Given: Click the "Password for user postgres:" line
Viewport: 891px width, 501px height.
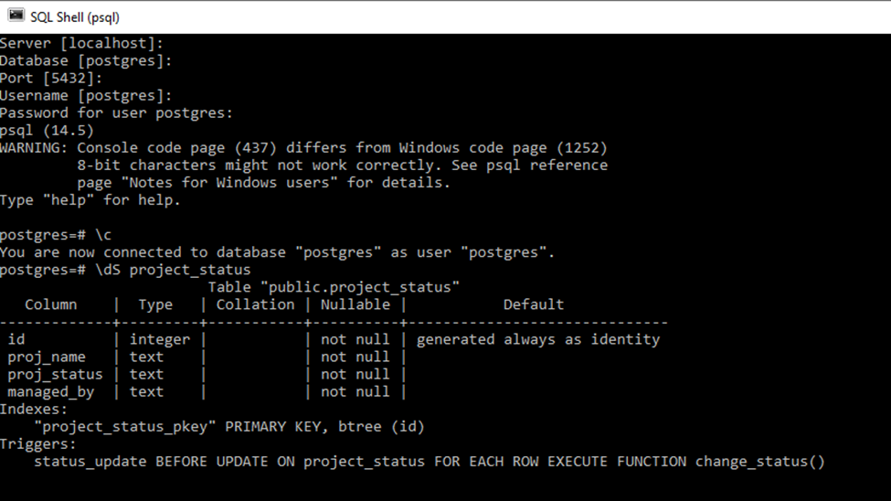Looking at the screenshot, I should coord(117,112).
